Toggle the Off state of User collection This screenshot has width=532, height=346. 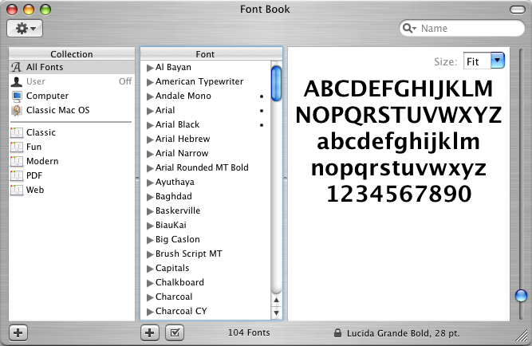pyautogui.click(x=124, y=82)
